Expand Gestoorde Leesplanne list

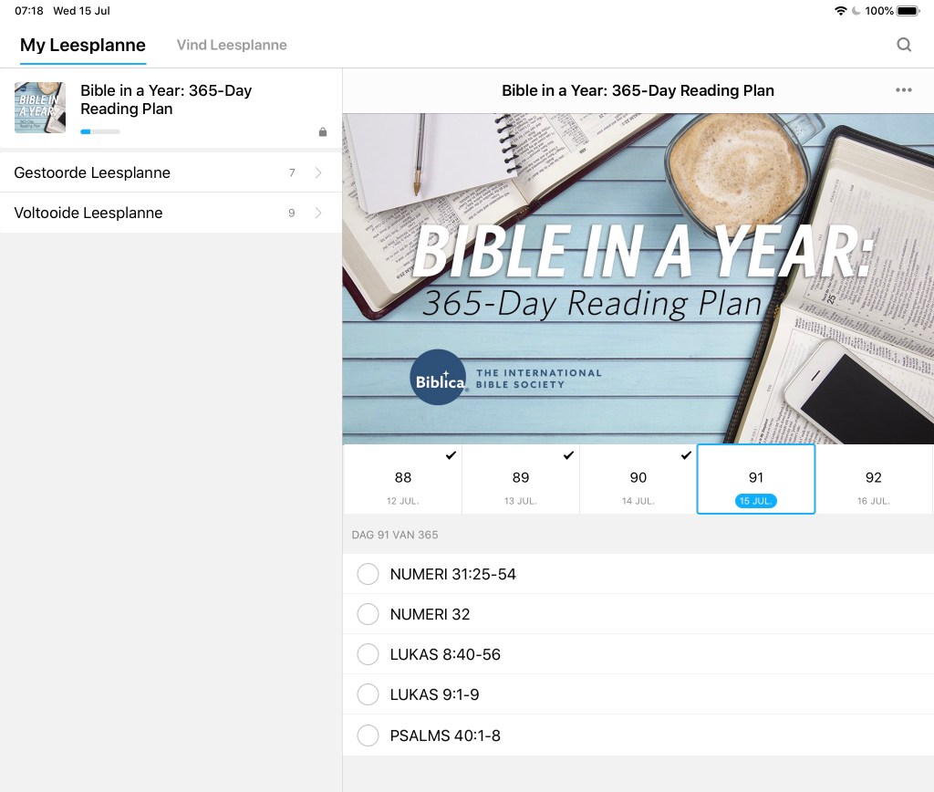171,172
